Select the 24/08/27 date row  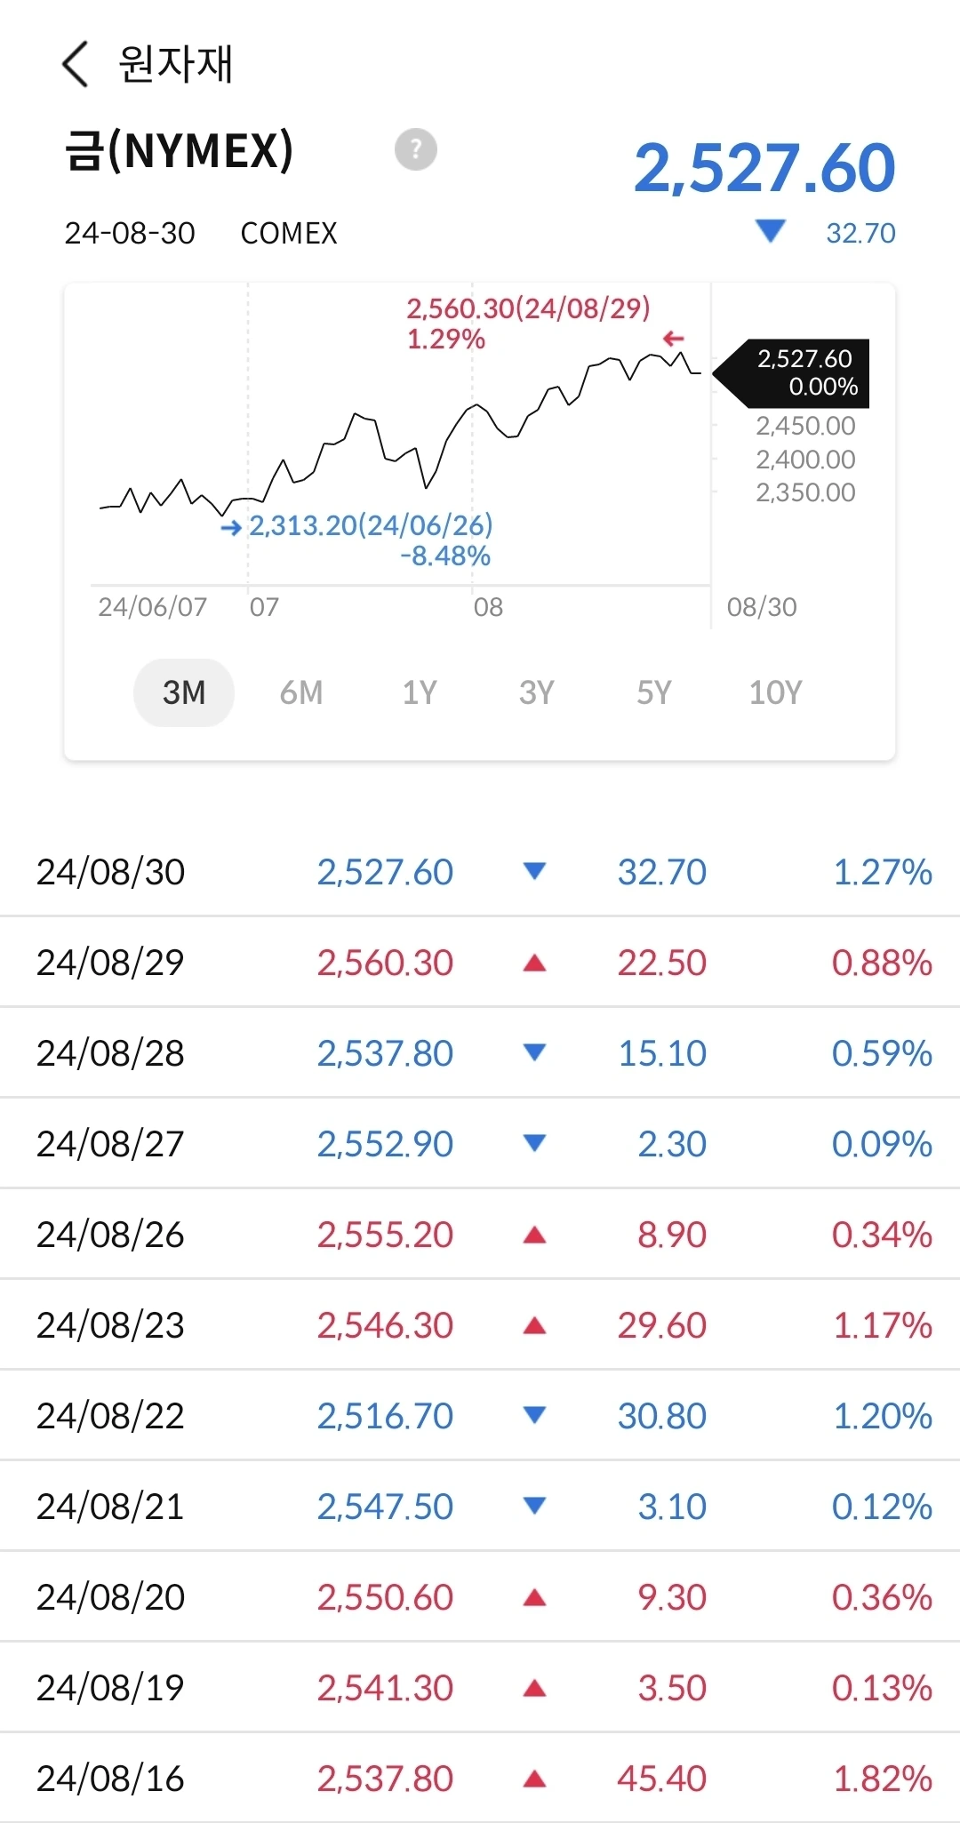110,1144
